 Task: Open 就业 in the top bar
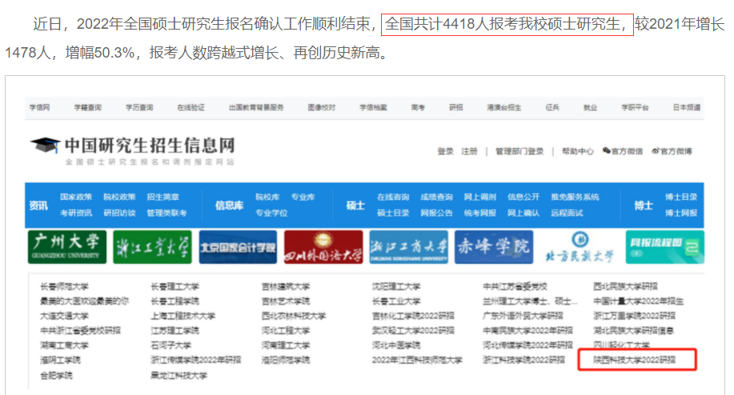pos(590,107)
